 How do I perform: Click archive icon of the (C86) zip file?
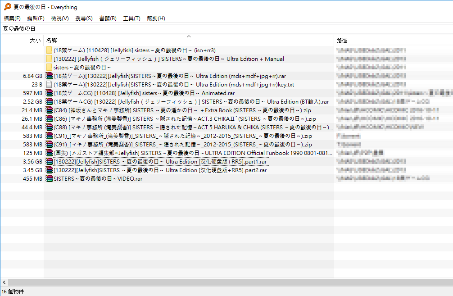click(x=49, y=119)
